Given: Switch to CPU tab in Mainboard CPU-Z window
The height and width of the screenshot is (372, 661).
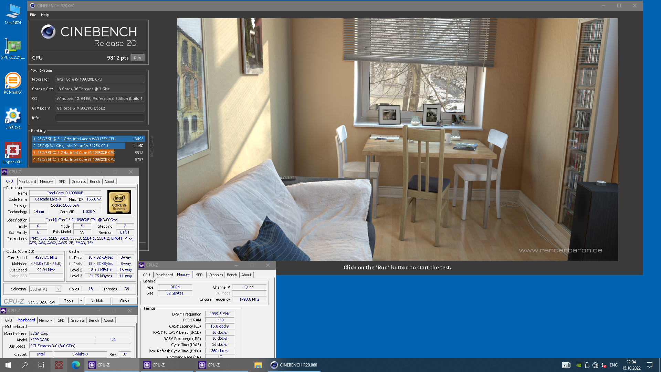Looking at the screenshot, I should pos(9,320).
